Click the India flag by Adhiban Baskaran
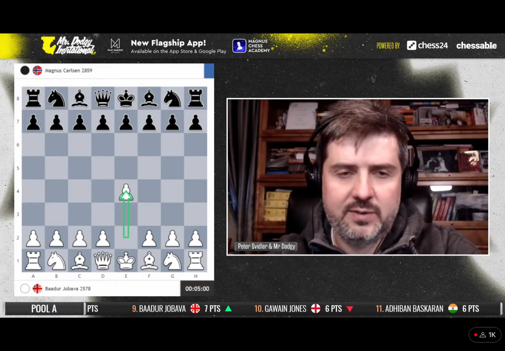The width and height of the screenshot is (505, 351). click(453, 309)
